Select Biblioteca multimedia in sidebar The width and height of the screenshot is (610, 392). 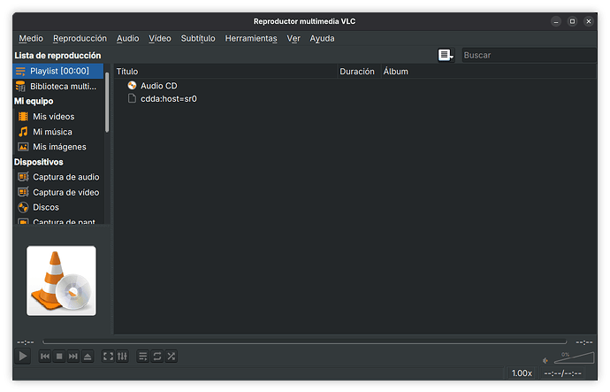[58, 87]
